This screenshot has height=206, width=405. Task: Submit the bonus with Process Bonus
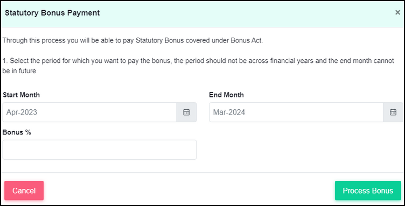(368, 190)
